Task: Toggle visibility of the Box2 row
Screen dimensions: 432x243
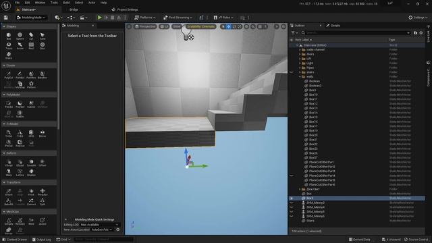Action: tap(291, 198)
